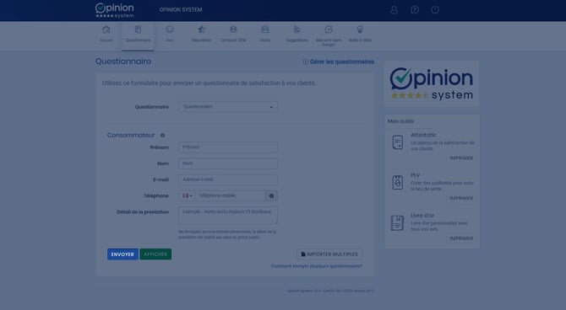566x310 pixels.
Task: Click the AFFICHER button
Action: 155,254
